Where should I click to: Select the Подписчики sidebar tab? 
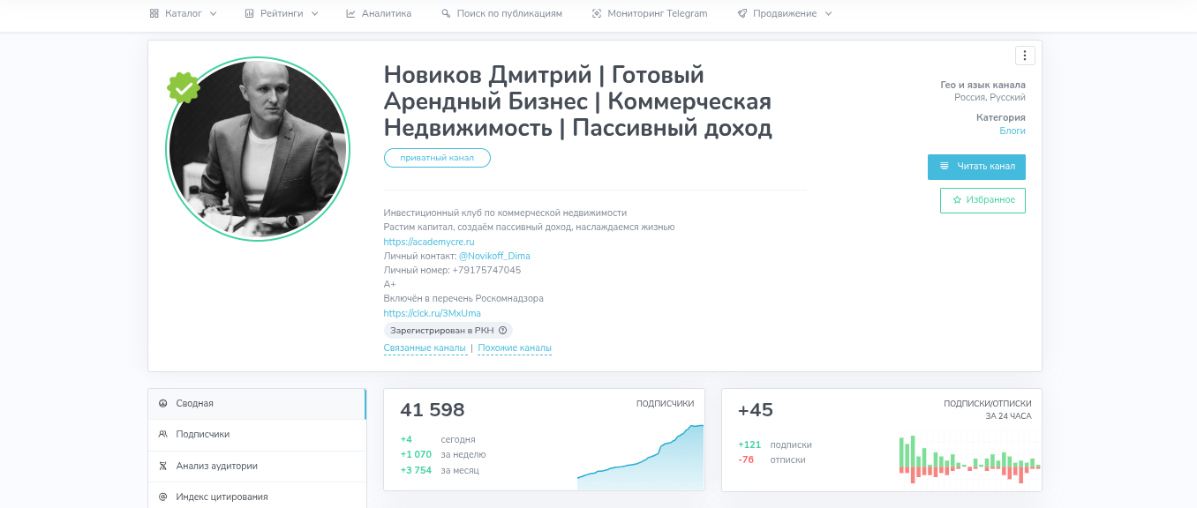pyautogui.click(x=257, y=435)
